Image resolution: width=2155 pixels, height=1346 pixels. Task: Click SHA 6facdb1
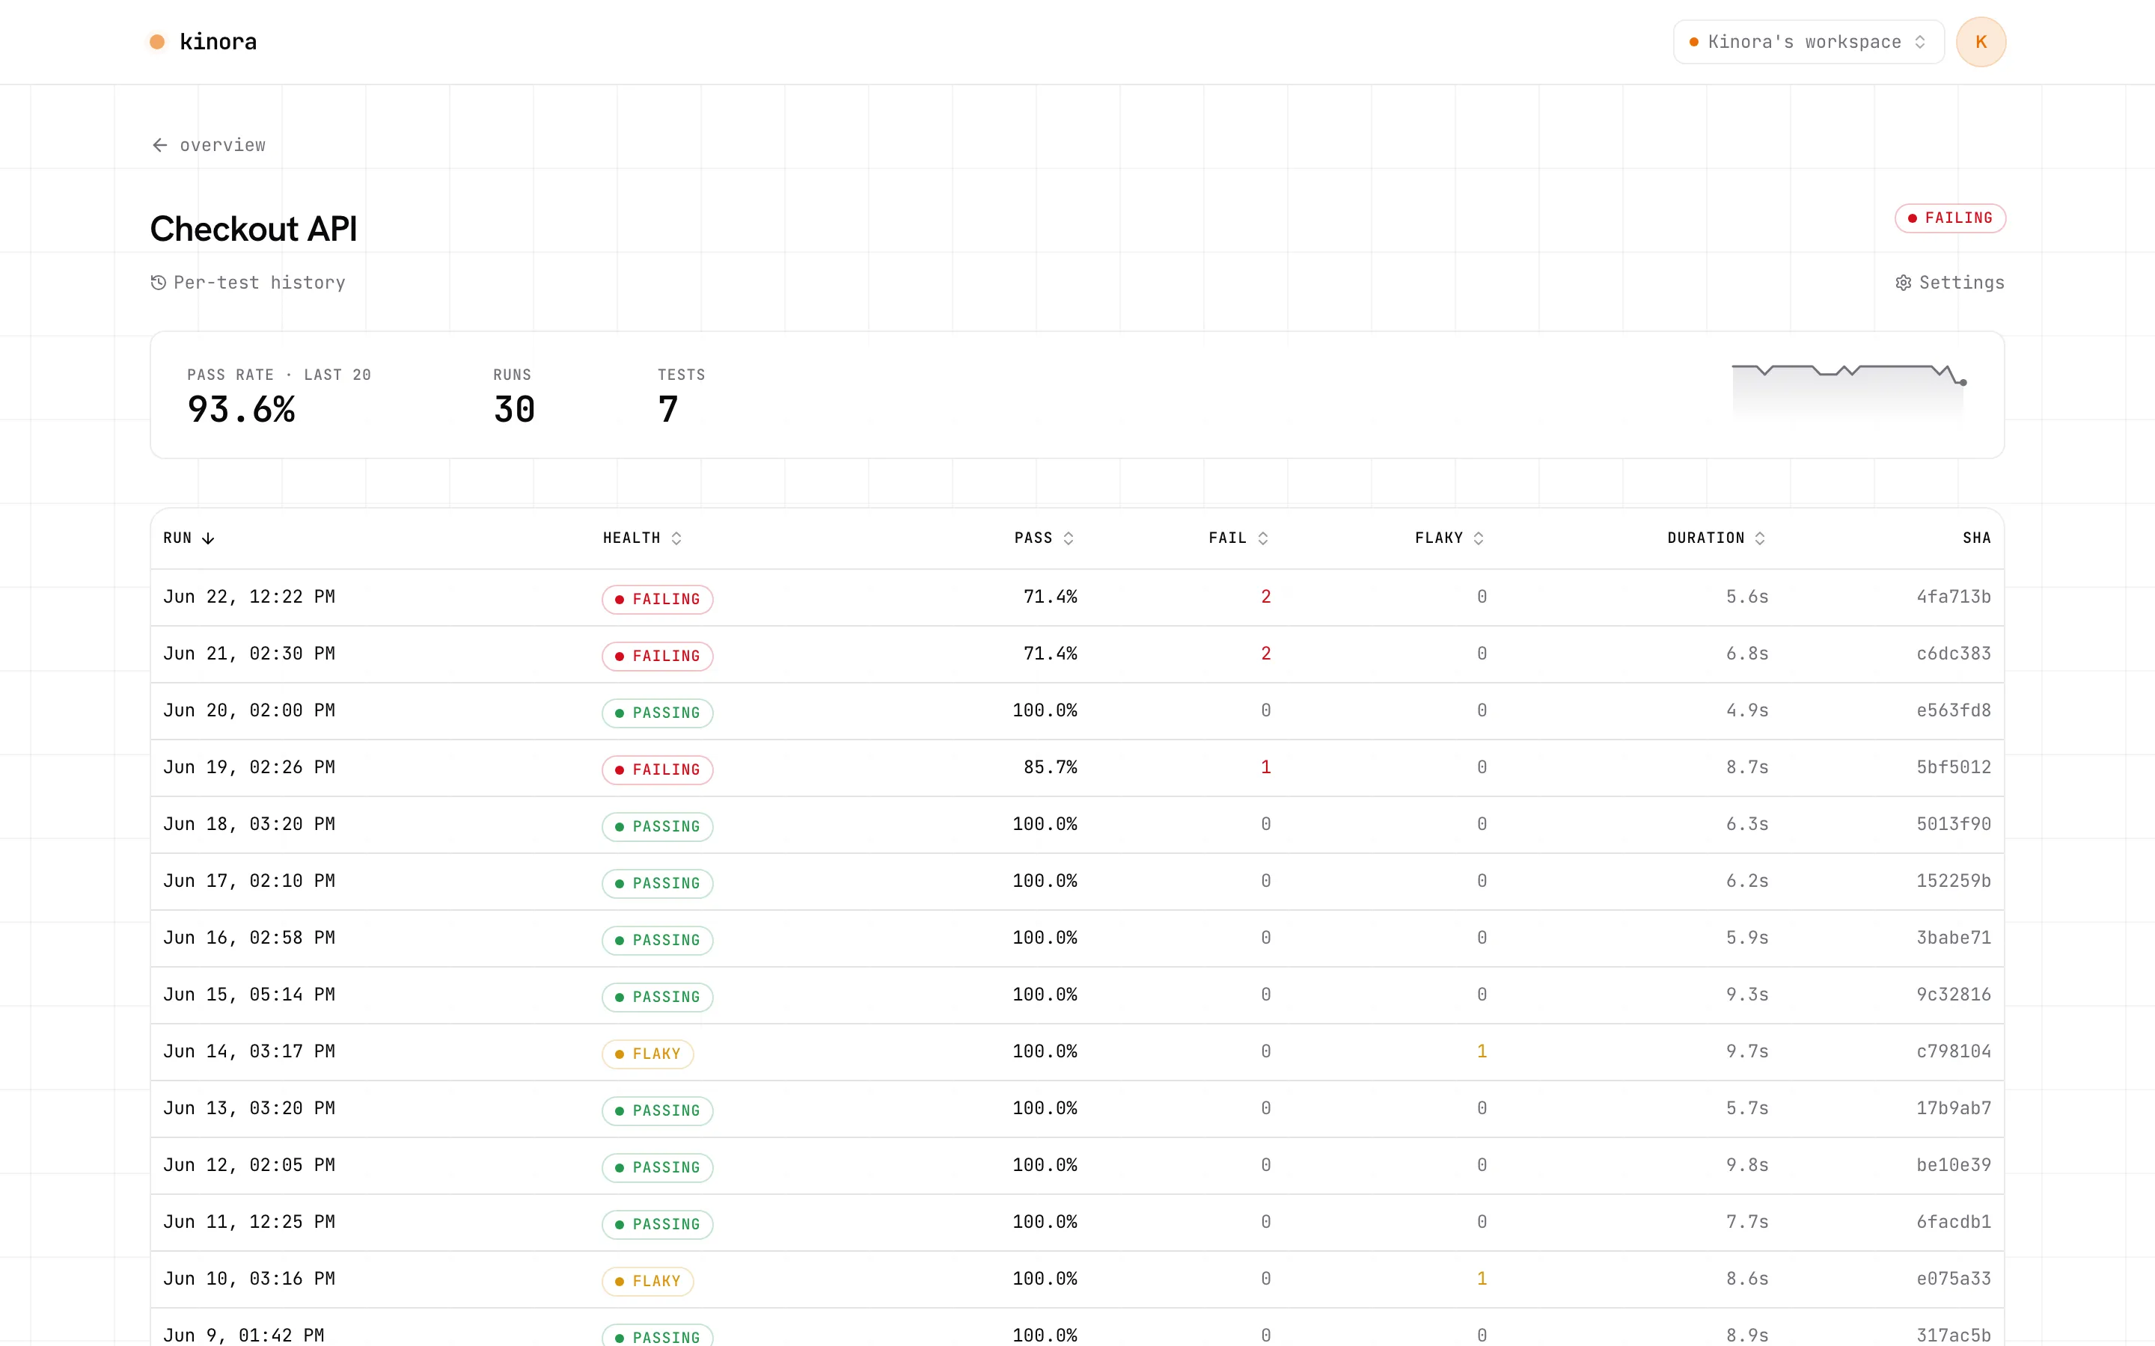[1954, 1223]
